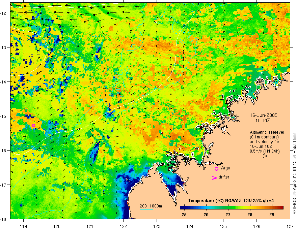Image resolution: width=297 pixels, height=229 pixels.
Task: Click the longitude axis label '124'
Action: tap(190, 226)
